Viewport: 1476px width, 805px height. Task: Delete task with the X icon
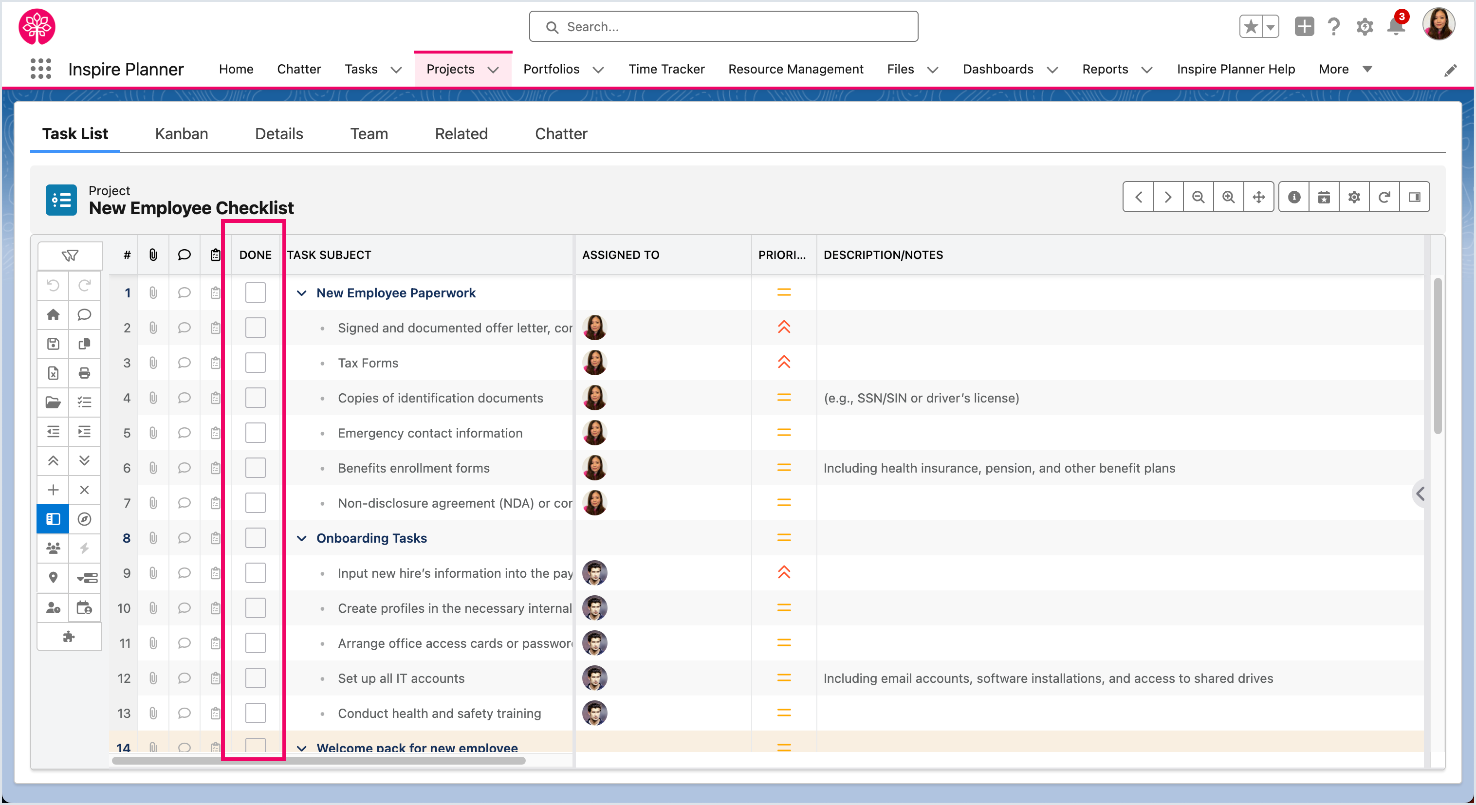click(x=84, y=490)
